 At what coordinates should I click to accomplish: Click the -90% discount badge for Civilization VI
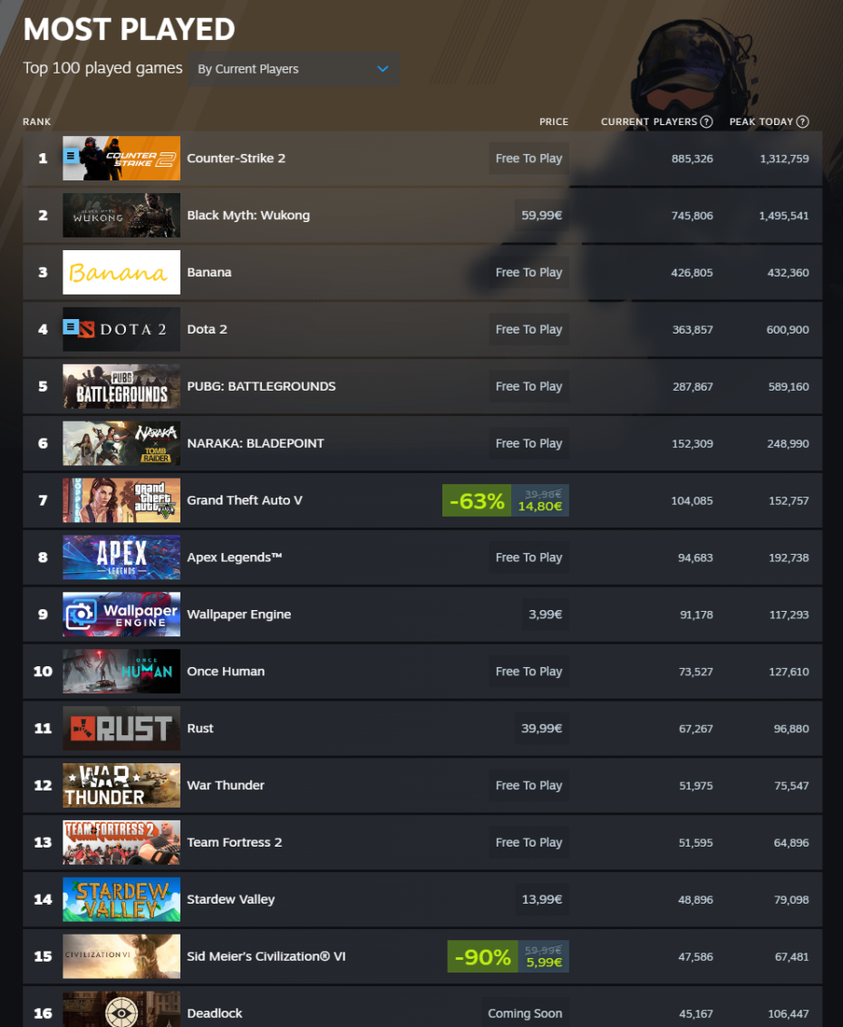click(483, 956)
